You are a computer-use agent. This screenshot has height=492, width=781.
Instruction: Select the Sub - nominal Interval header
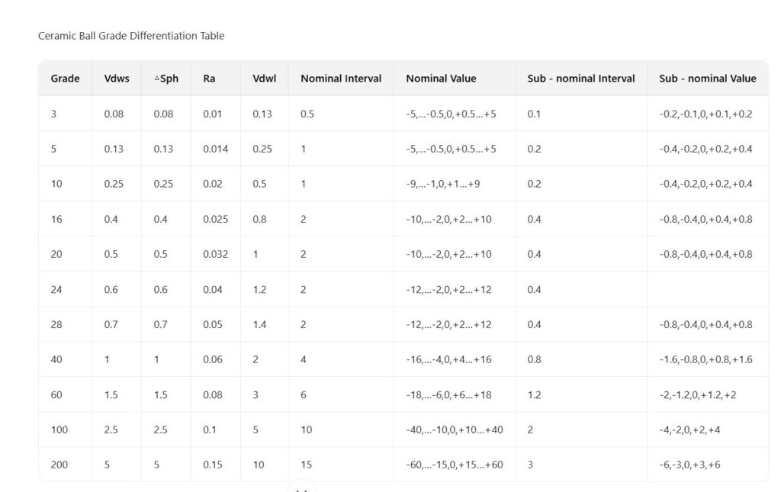pos(580,79)
